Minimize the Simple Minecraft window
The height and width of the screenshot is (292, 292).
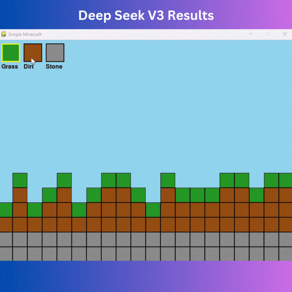[251, 34]
